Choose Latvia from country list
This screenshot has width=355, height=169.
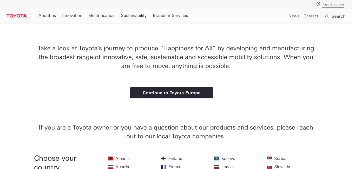pyautogui.click(x=227, y=167)
